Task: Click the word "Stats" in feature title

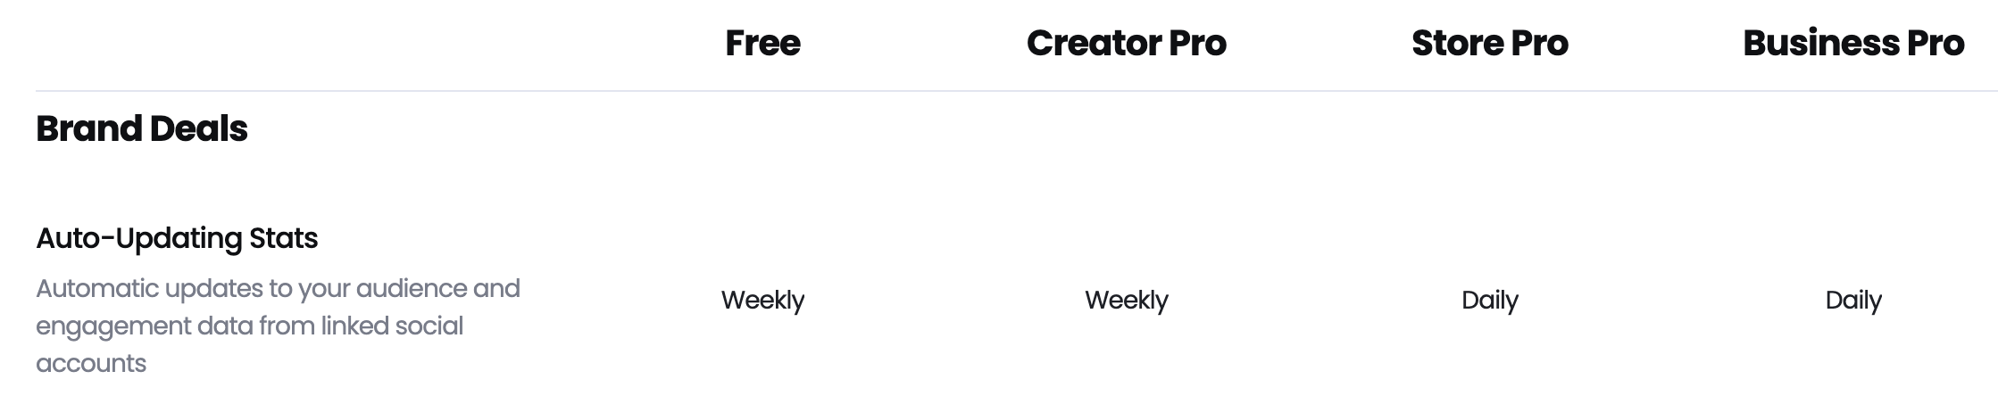Action: coord(284,238)
